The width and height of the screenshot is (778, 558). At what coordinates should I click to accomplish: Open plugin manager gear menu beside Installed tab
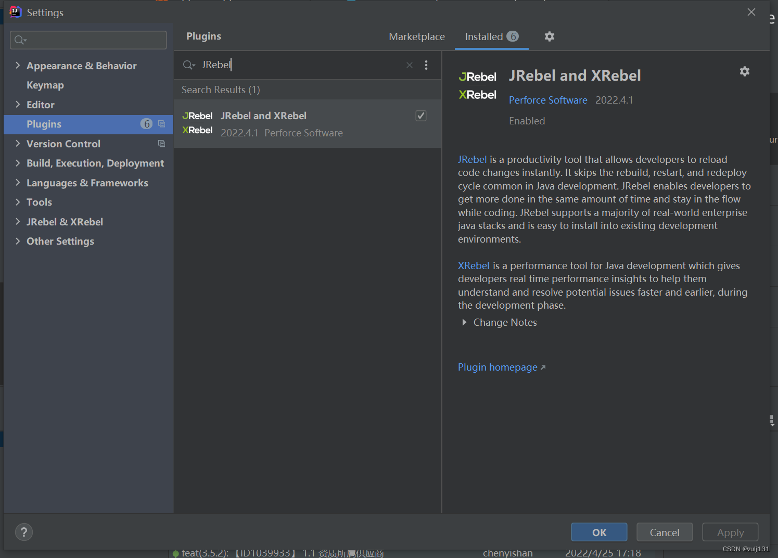tap(549, 36)
